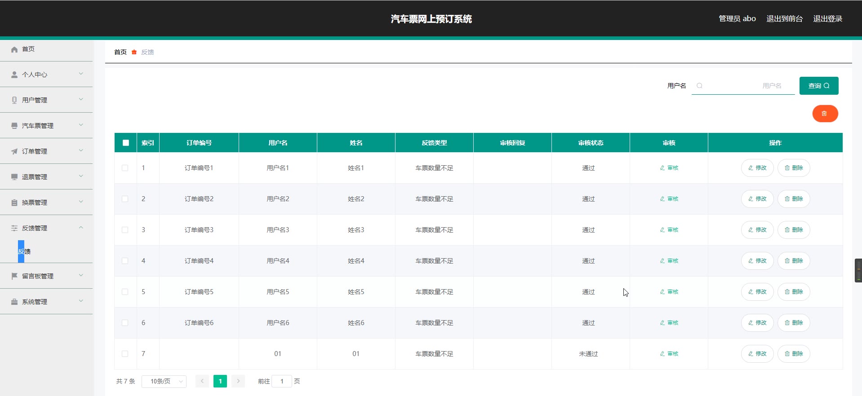The height and width of the screenshot is (396, 862).
Task: Click 修改 for row 订单编号1
Action: [757, 168]
